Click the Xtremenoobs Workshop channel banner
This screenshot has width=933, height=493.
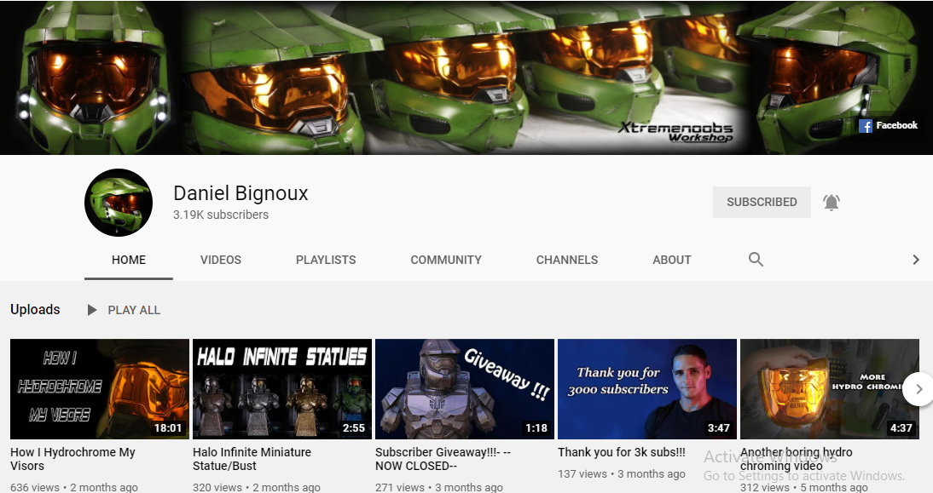point(466,77)
